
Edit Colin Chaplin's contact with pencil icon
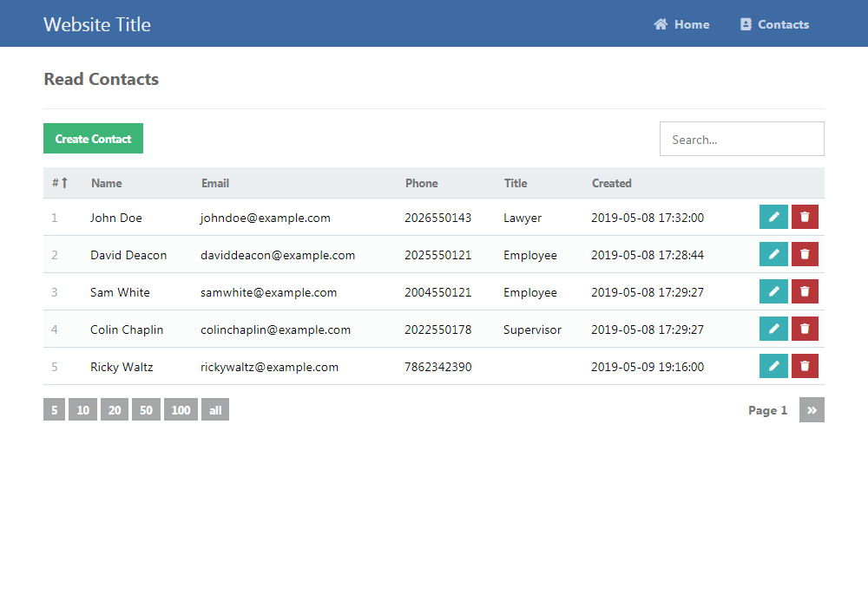click(x=773, y=329)
